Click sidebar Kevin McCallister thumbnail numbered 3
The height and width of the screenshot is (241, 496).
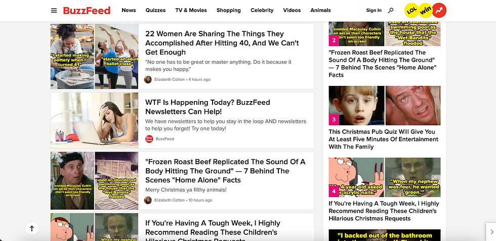(x=384, y=106)
